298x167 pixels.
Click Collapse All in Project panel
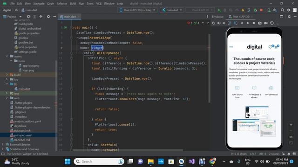point(41,17)
